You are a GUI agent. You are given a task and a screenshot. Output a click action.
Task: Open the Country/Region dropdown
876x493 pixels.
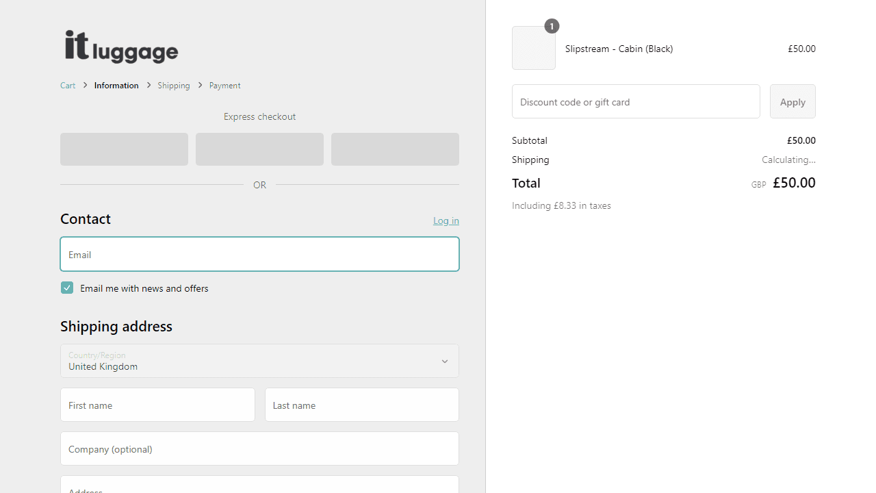pyautogui.click(x=259, y=361)
